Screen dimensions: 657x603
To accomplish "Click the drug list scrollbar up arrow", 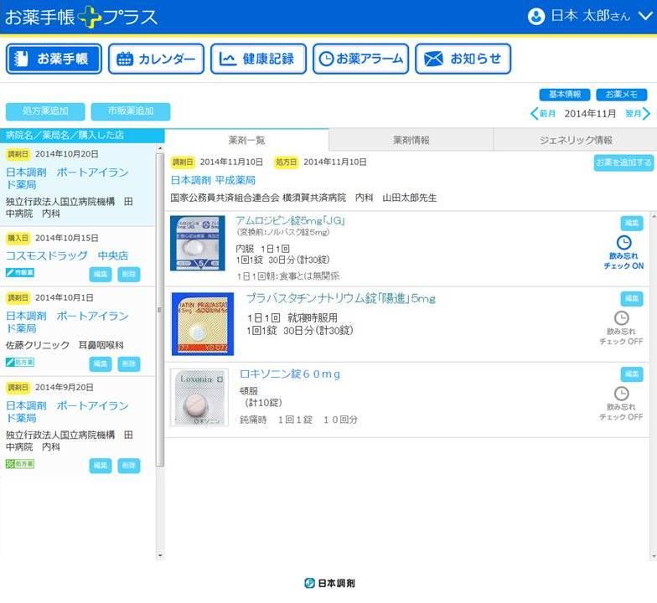I will [654, 216].
